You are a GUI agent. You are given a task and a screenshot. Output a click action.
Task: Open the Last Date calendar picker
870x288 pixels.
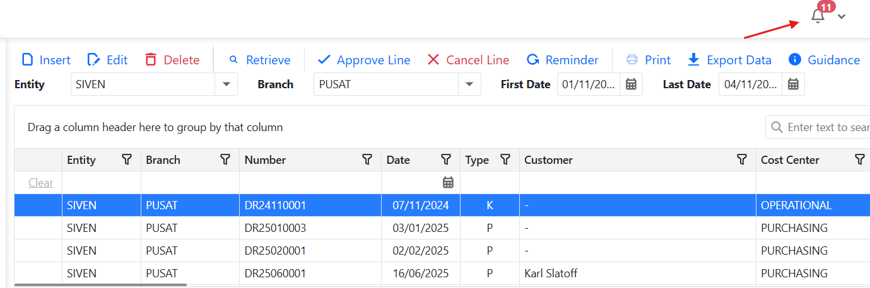point(793,84)
